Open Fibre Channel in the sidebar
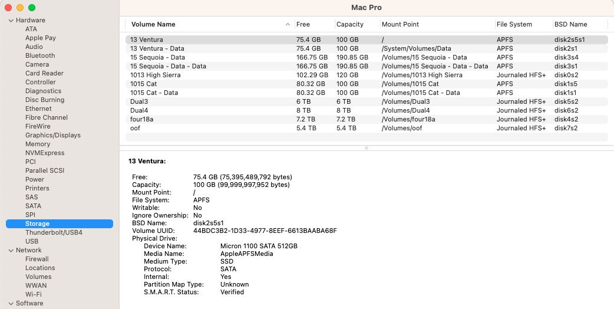 (46, 117)
